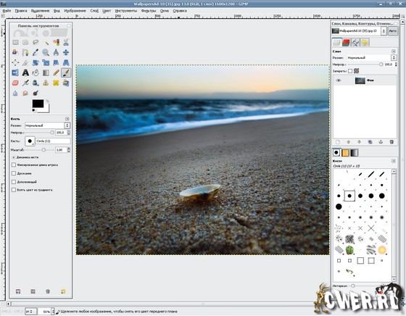Select the Rectangle Select tool
The height and width of the screenshot is (316, 406).
15,42
